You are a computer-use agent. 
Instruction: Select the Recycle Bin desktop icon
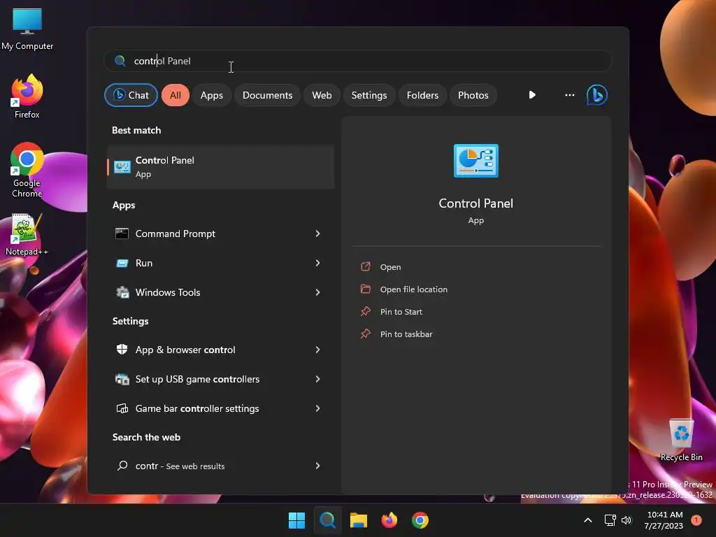681,439
